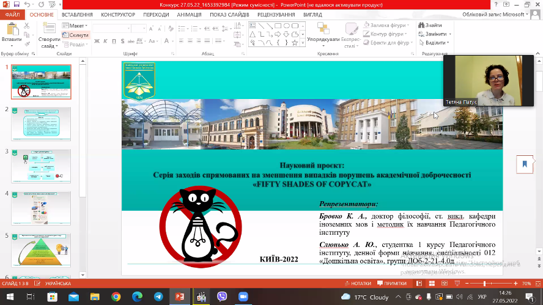Click the increase font size icon

(151, 28)
